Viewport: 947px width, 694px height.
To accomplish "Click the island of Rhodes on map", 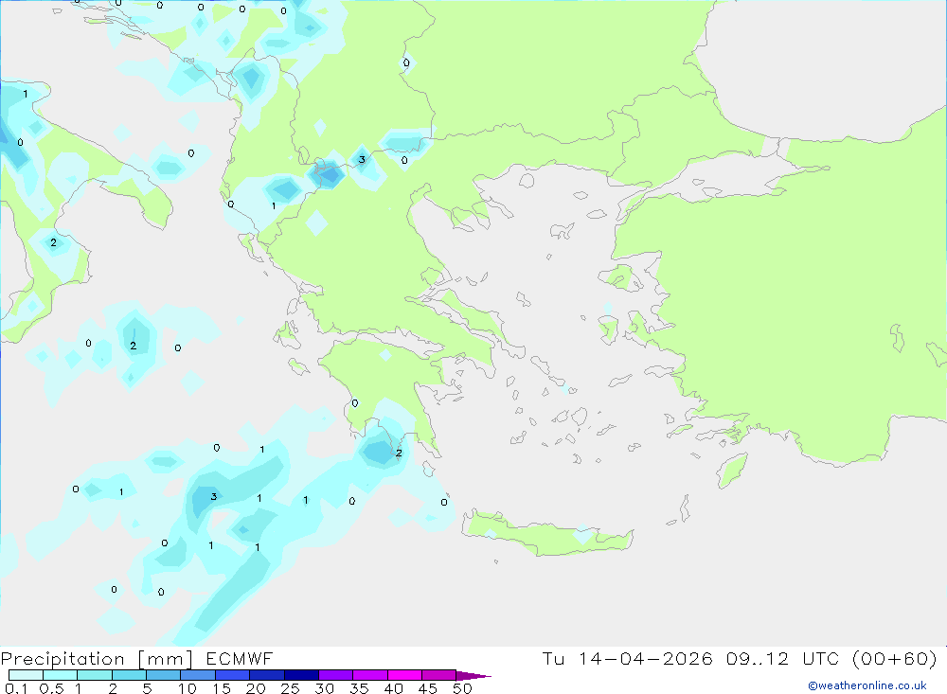I will pyautogui.click(x=732, y=471).
